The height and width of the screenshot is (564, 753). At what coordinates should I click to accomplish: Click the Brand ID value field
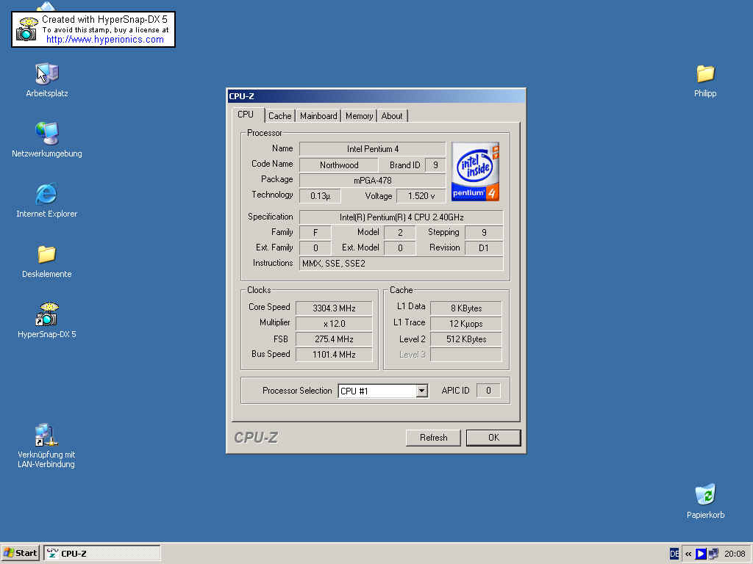point(435,165)
